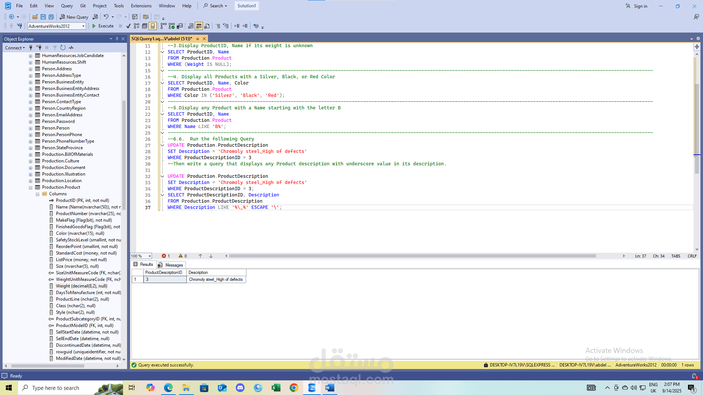Click the Search button in title bar
The width and height of the screenshot is (703, 395).
(215, 6)
